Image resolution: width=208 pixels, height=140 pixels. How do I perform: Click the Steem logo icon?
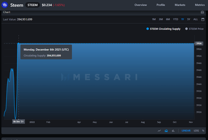point(5,5)
